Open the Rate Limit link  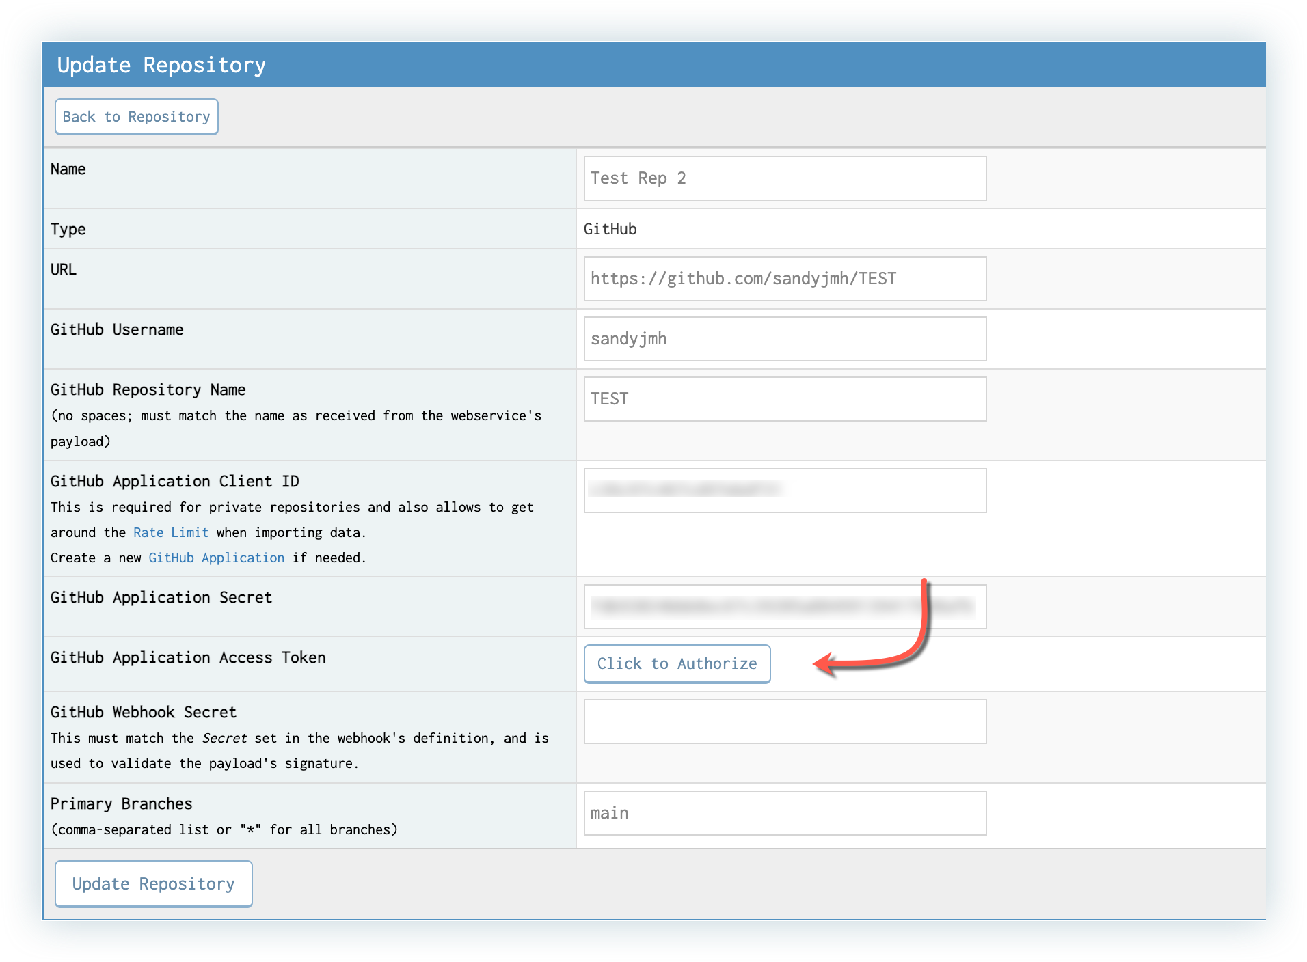171,532
